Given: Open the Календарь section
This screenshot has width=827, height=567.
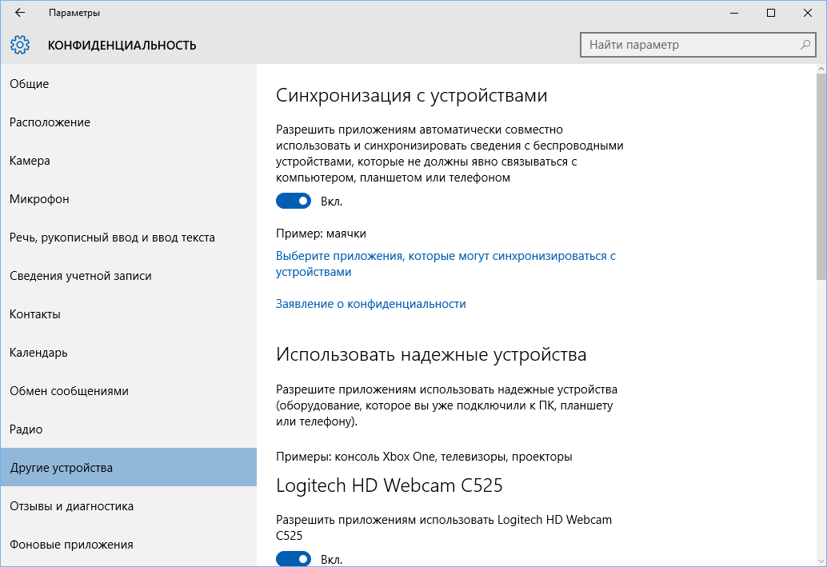Looking at the screenshot, I should pyautogui.click(x=37, y=352).
